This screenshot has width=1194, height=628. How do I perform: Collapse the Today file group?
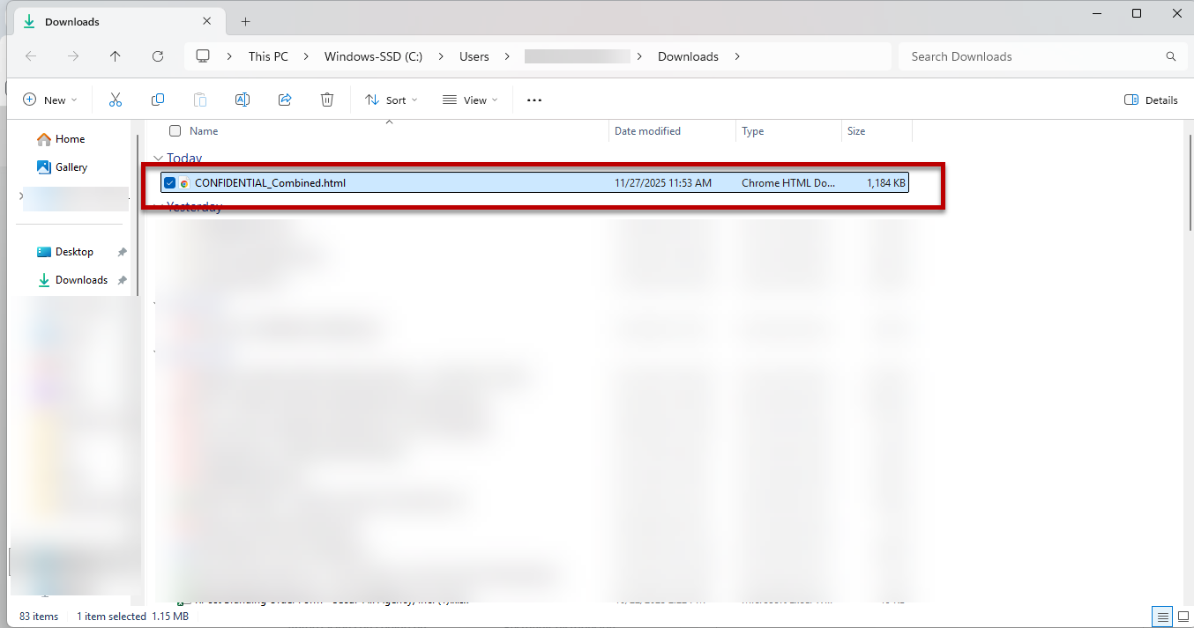158,159
